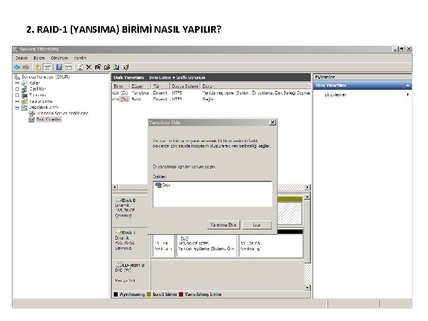
Task: Go back with the blue back arrow
Action: click(x=17, y=67)
